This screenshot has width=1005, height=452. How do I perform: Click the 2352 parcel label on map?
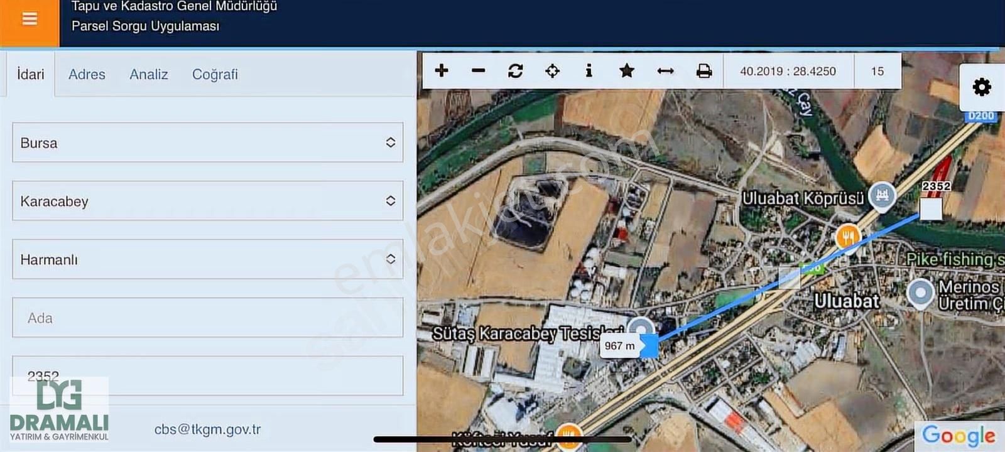pyautogui.click(x=936, y=186)
